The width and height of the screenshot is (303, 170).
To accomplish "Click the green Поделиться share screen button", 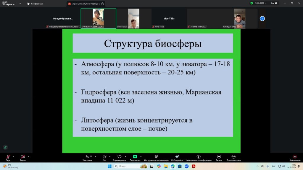I will click(135, 157).
